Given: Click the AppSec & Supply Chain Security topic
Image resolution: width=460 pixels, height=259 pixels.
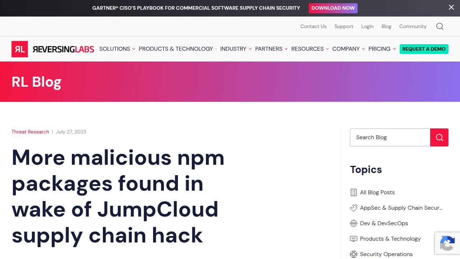Looking at the screenshot, I should point(401,208).
